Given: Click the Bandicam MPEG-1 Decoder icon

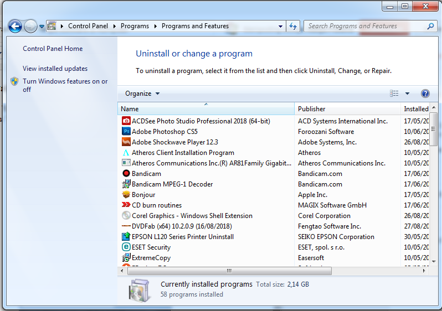Looking at the screenshot, I should (x=126, y=184).
